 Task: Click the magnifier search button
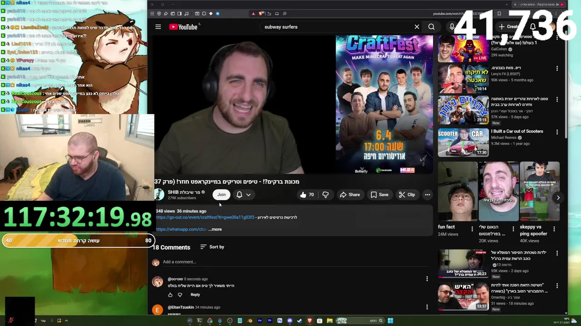click(x=431, y=27)
